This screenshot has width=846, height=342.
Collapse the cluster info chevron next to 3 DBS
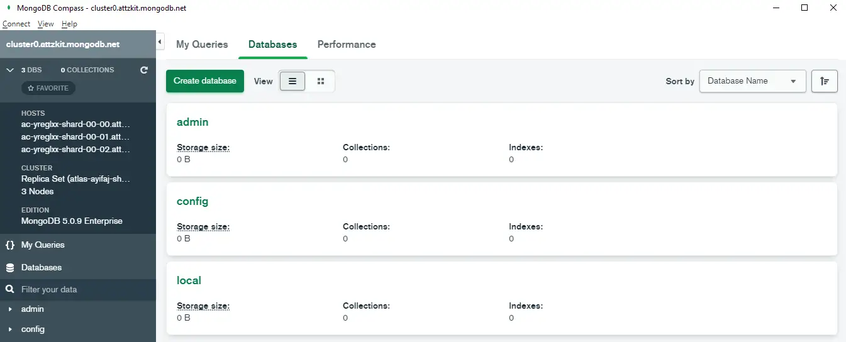[9, 70]
